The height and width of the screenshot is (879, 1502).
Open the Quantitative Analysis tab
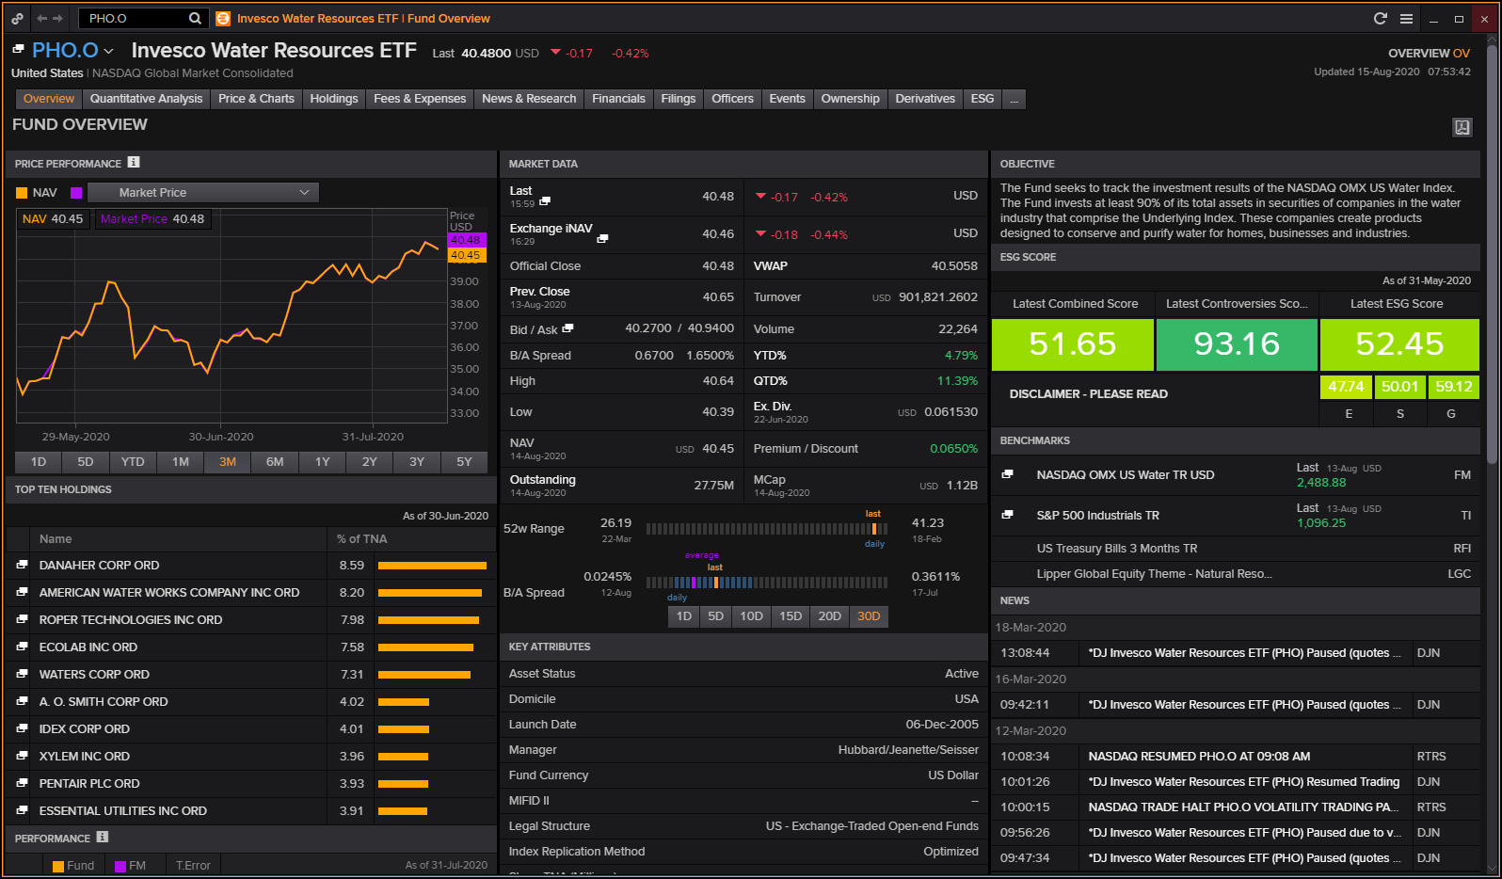146,98
